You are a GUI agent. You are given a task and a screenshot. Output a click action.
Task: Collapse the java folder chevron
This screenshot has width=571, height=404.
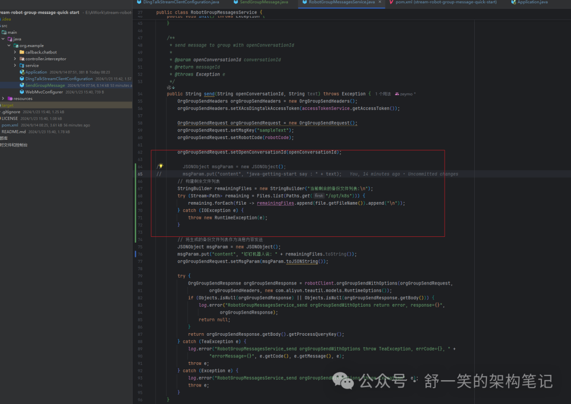pyautogui.click(x=3, y=39)
